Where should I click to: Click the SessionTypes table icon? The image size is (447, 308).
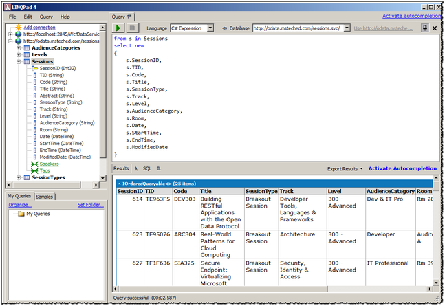[27, 178]
